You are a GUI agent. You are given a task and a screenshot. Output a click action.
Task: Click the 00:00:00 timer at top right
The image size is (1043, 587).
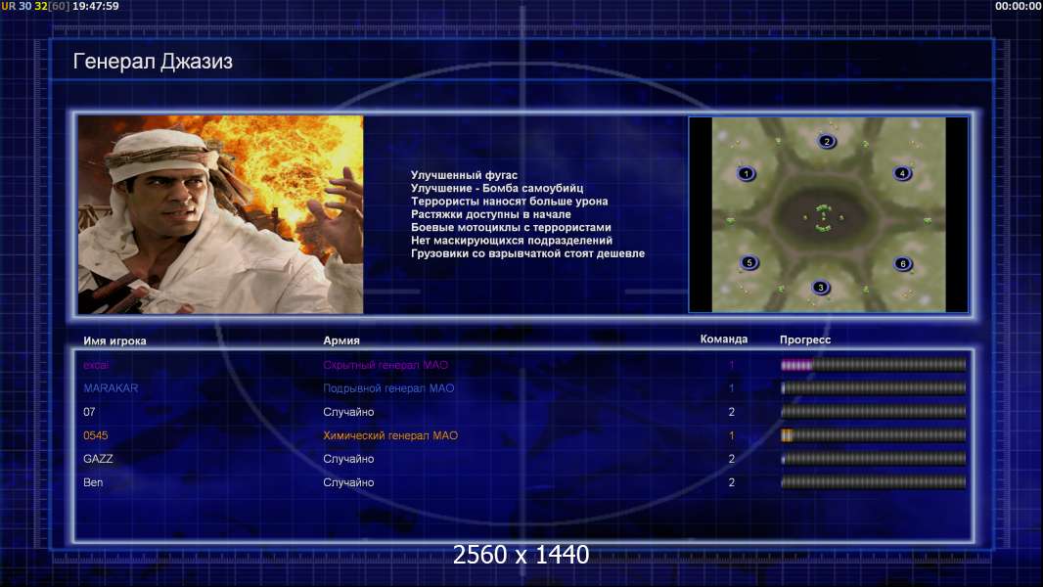tap(1018, 6)
